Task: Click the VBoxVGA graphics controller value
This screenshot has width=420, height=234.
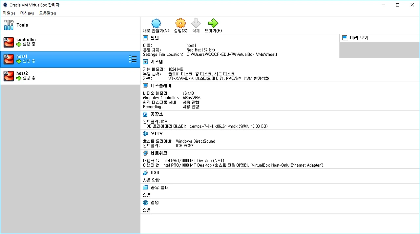Action: [x=192, y=98]
